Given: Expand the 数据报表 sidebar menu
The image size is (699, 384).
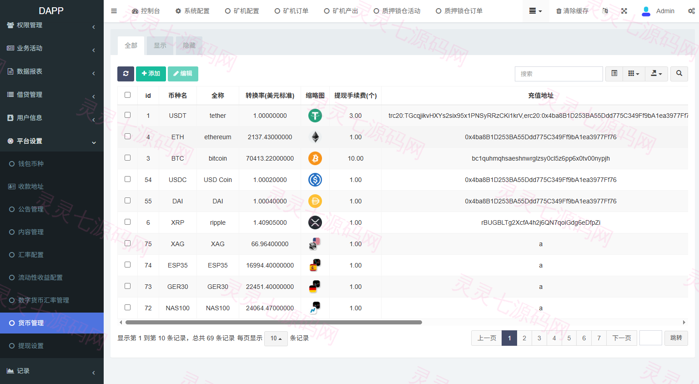Looking at the screenshot, I should point(52,71).
